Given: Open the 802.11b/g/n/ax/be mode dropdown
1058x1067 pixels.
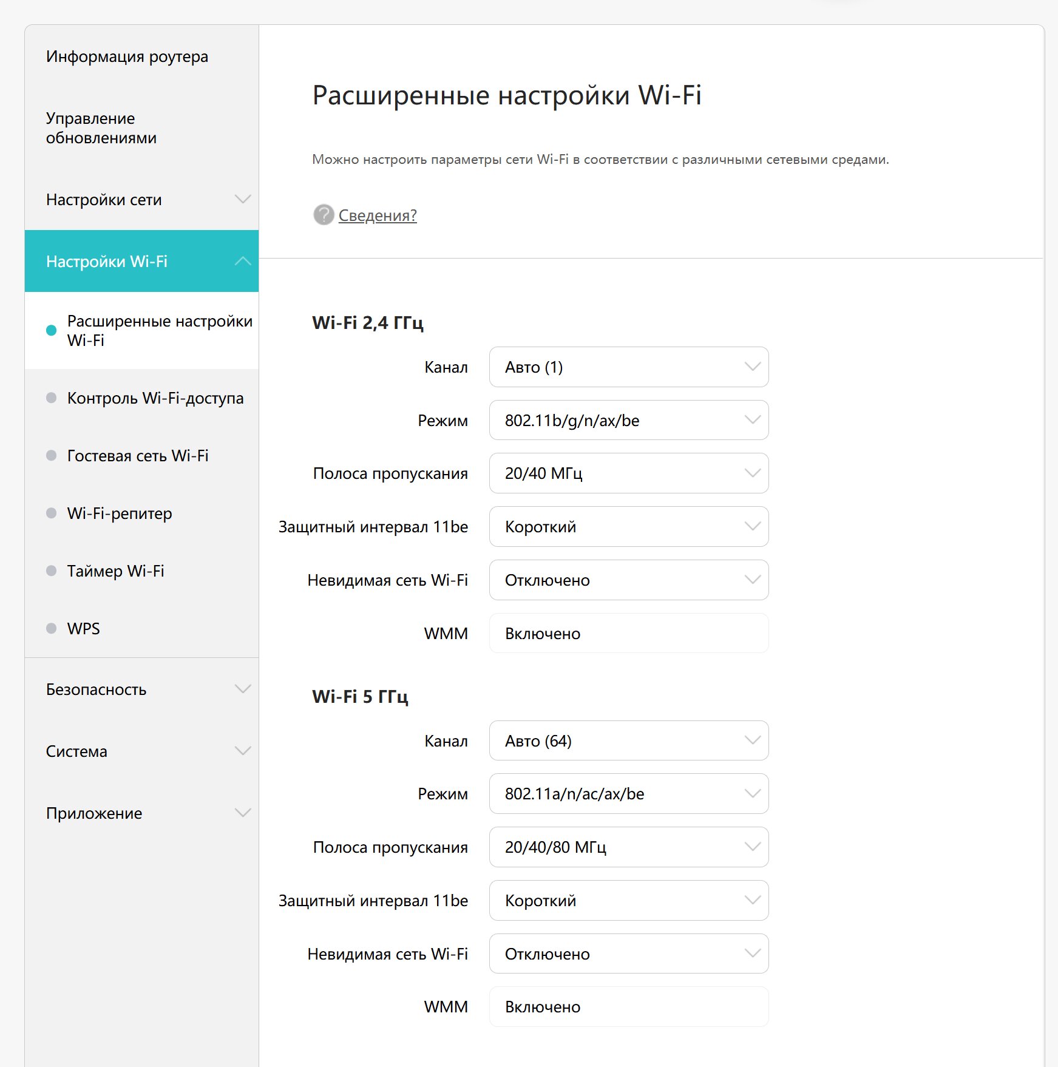Looking at the screenshot, I should pyautogui.click(x=629, y=420).
